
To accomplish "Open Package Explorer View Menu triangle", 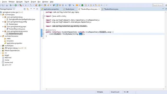I will pyautogui.click(x=31, y=9).
